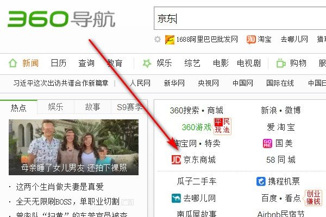Open the 查询 navigation category

86,63
